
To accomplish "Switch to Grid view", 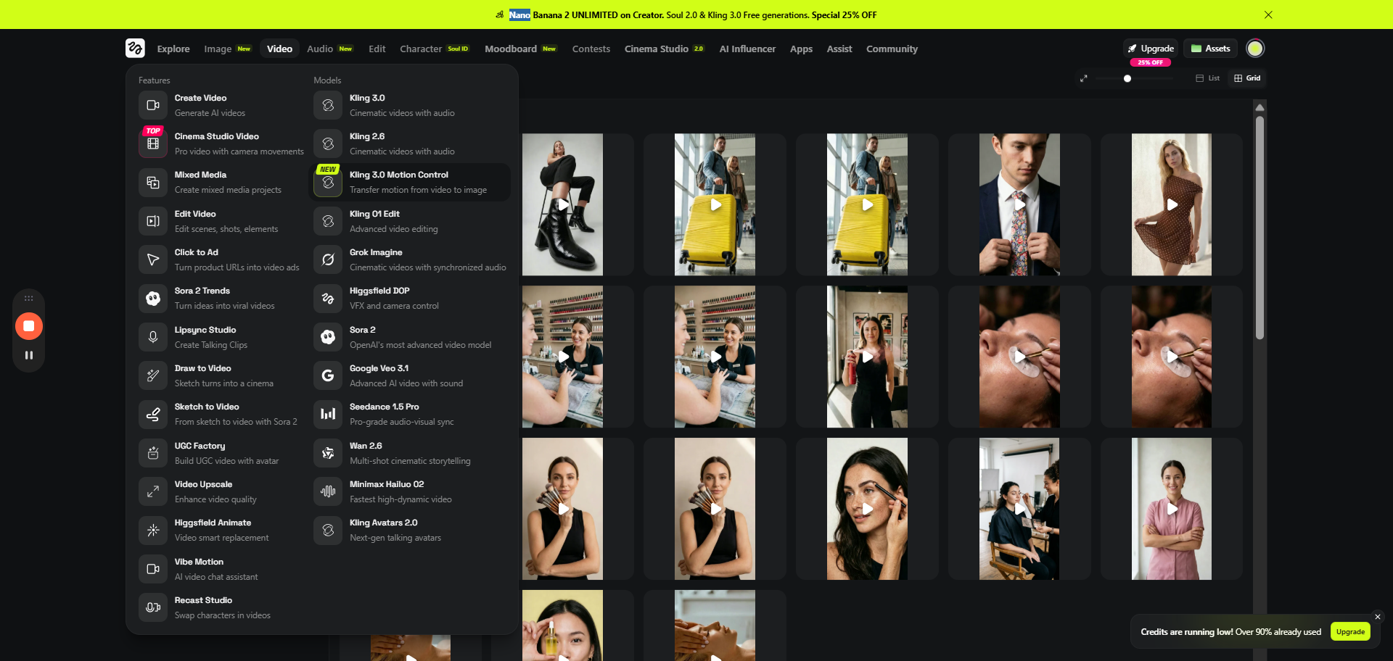I will pos(1247,78).
